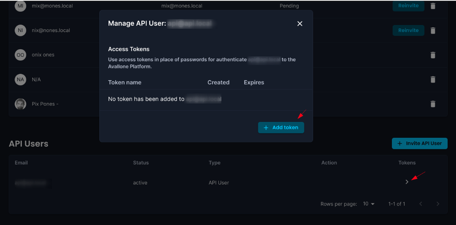456x225 pixels.
Task: Click the Action column header
Action: pos(329,163)
